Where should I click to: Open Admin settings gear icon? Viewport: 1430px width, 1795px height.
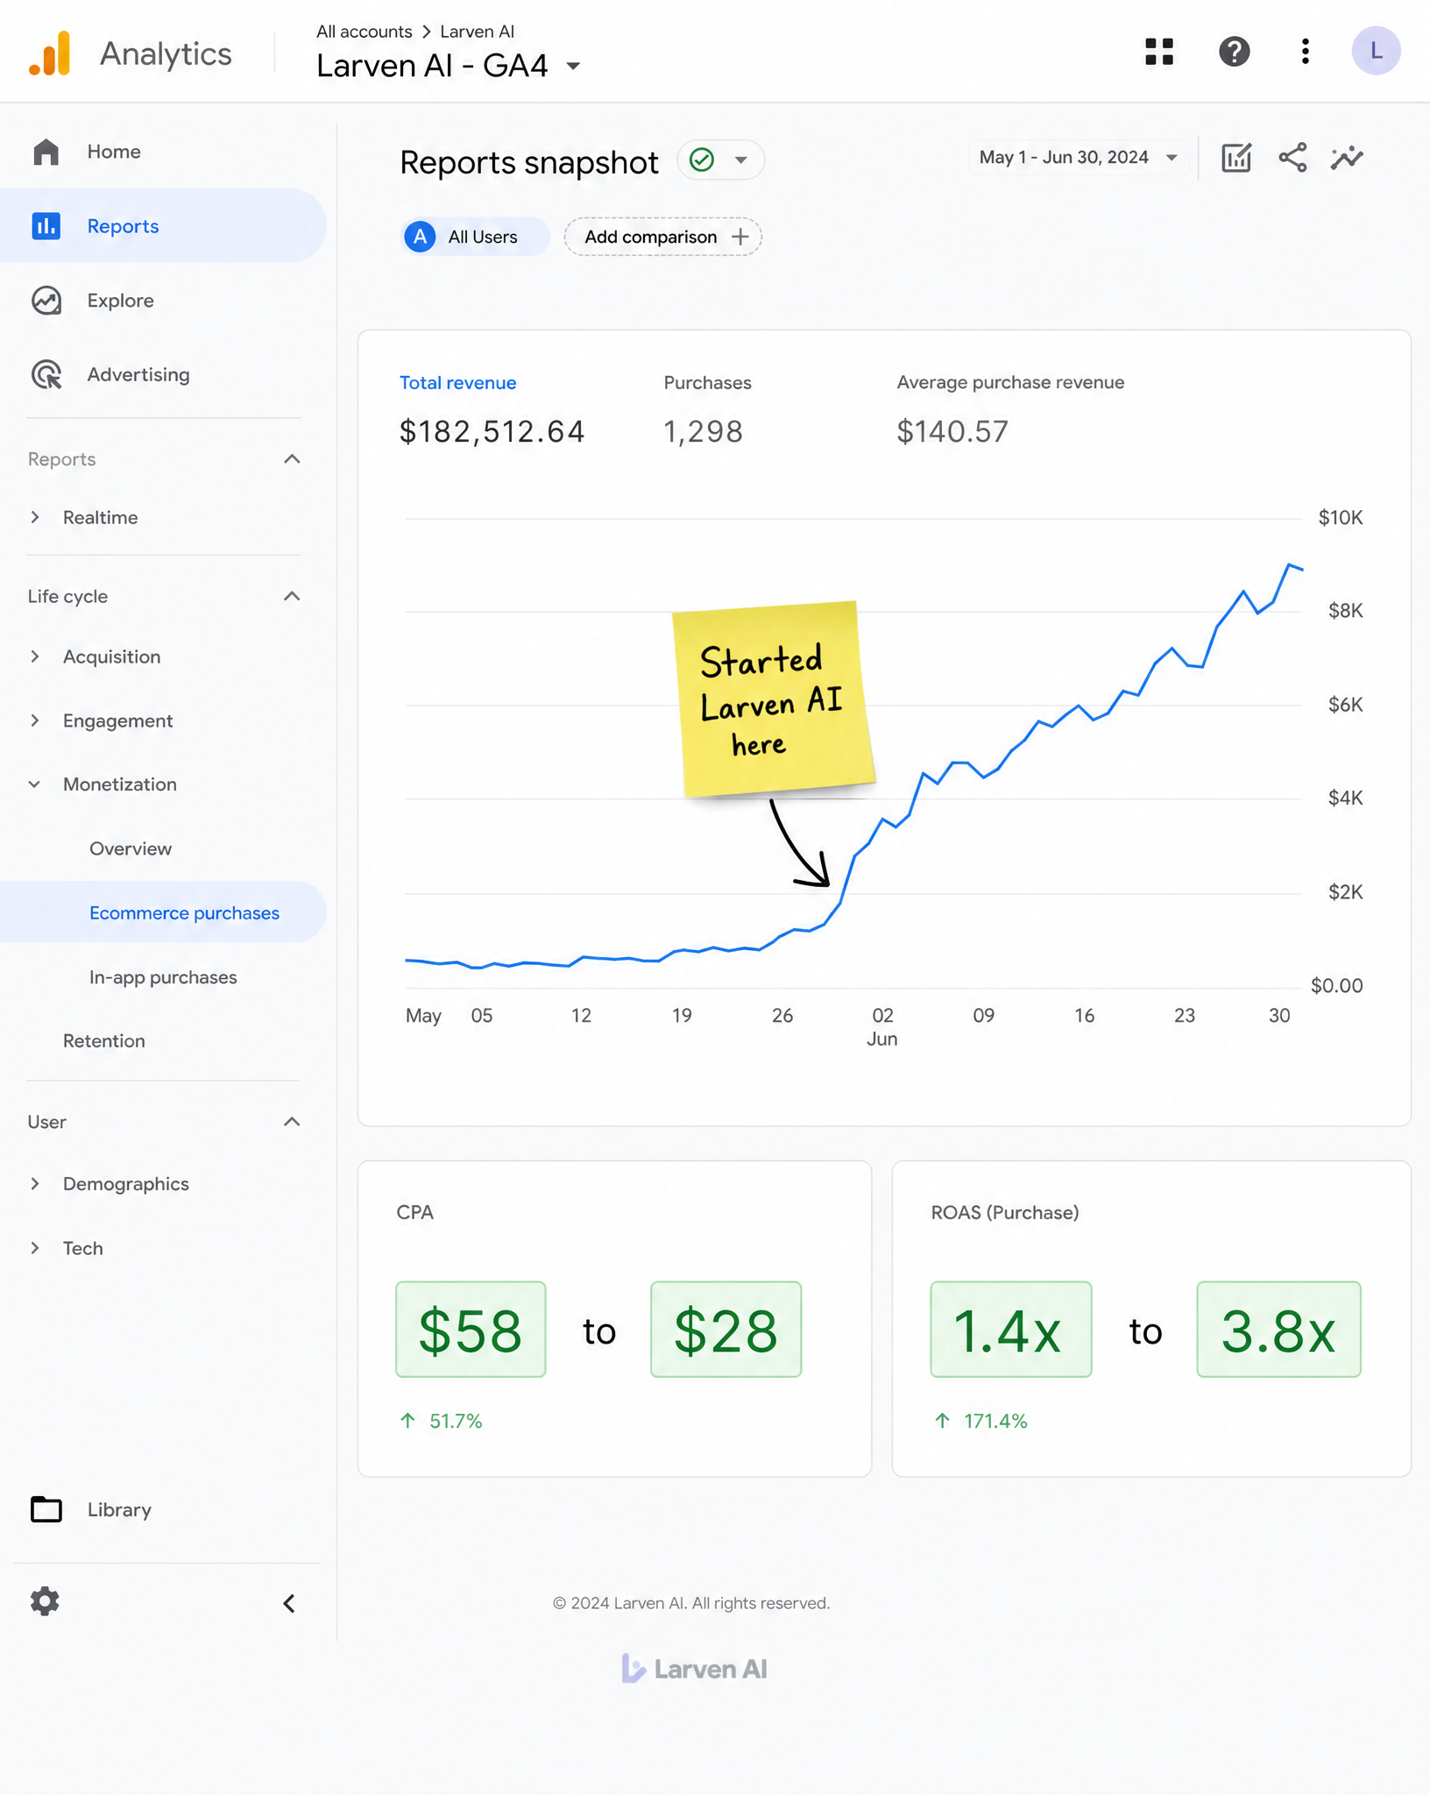tap(45, 1601)
